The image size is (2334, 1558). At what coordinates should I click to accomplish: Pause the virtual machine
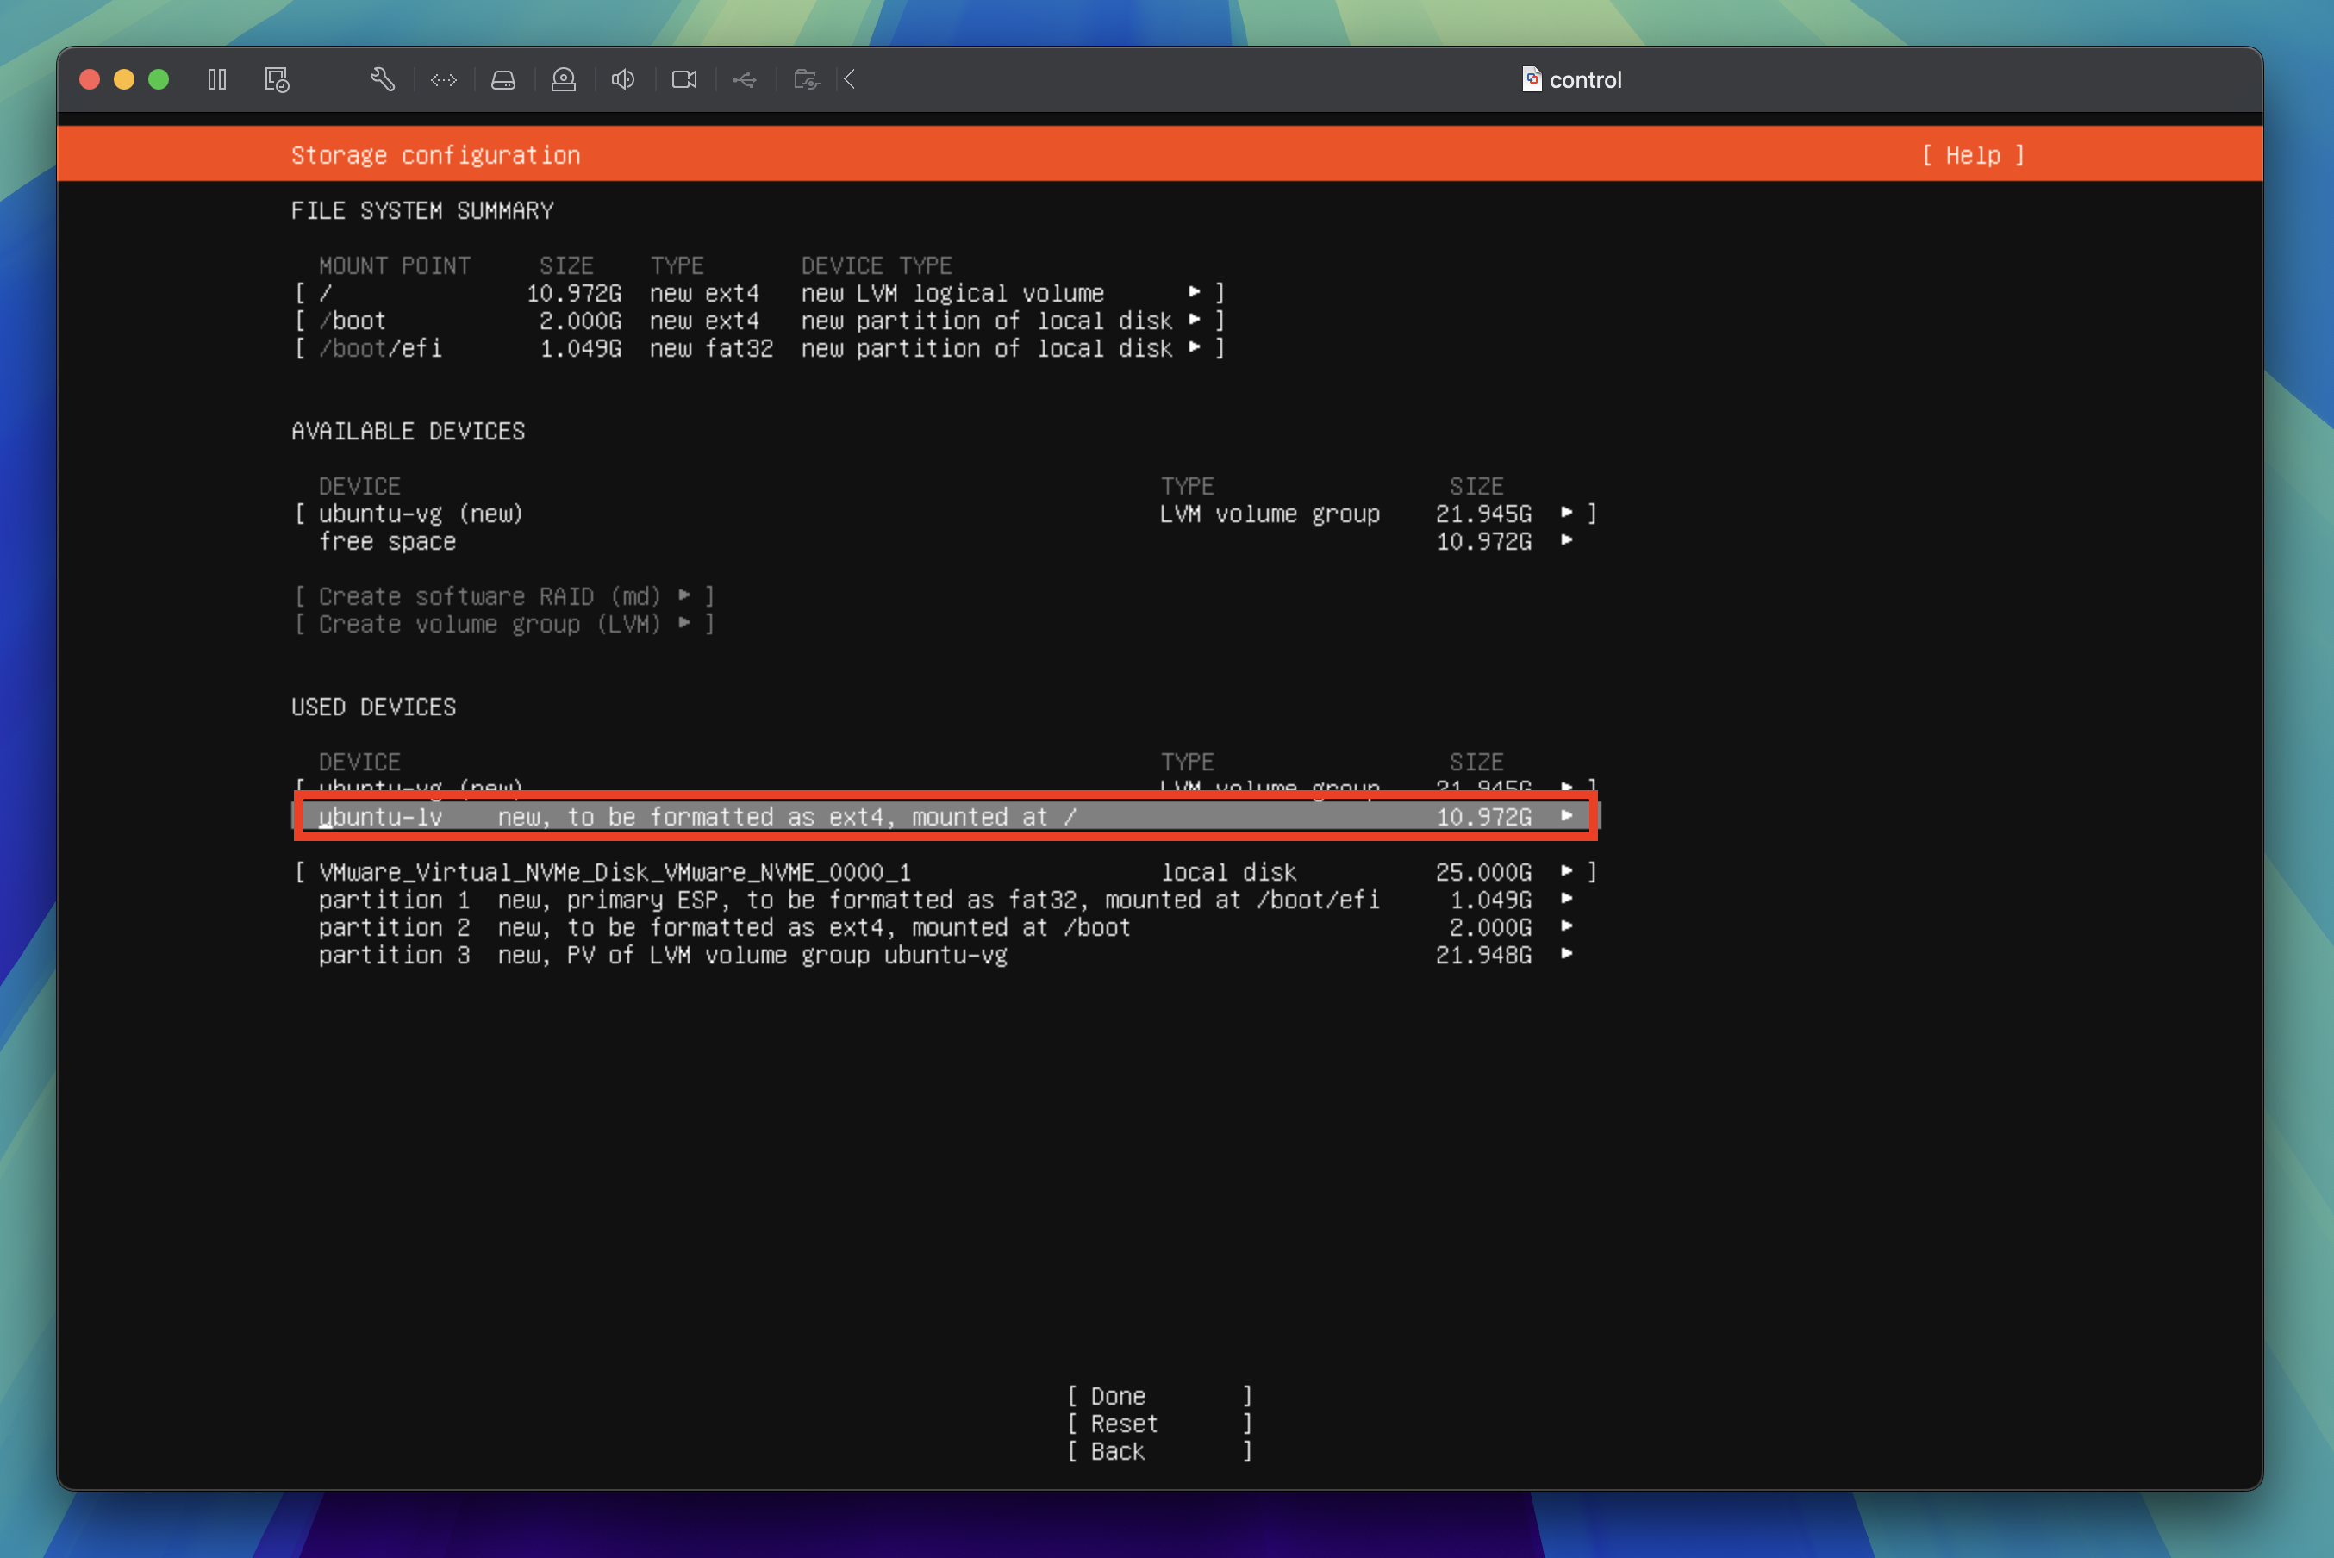(216, 79)
